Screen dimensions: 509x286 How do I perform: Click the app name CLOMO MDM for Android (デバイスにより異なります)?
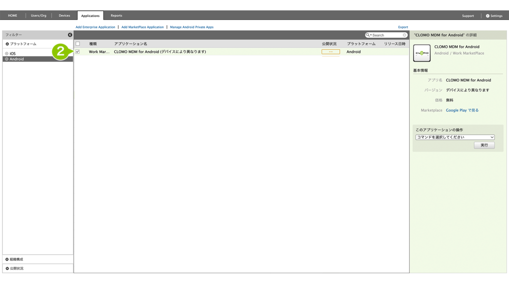(160, 52)
